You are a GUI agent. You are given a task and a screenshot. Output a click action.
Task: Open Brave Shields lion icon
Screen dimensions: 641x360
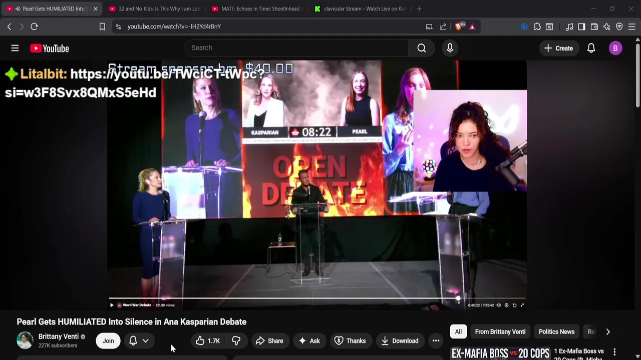[x=459, y=26]
